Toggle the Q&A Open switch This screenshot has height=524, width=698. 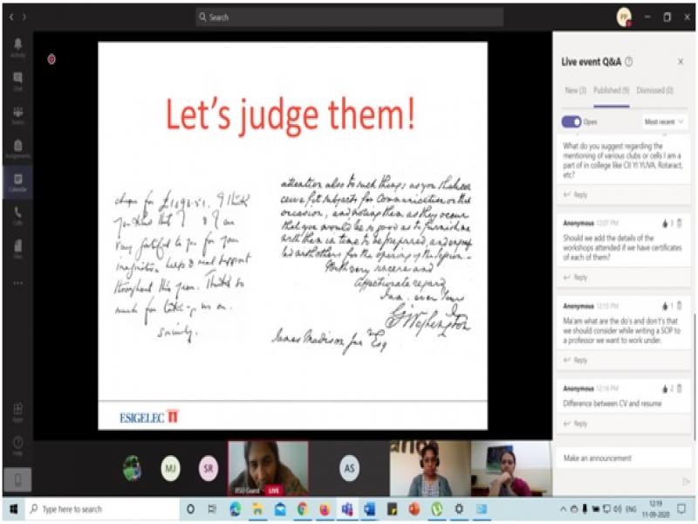[x=571, y=122]
